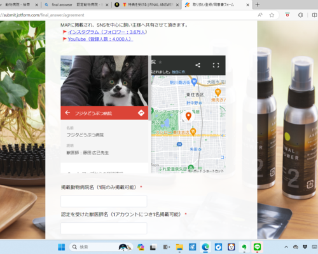Focus the 認定を受けた獣医師名 input field
The image size is (318, 254).
pyautogui.click(x=104, y=228)
